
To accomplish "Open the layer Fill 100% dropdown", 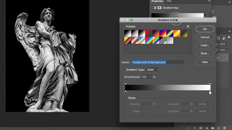I will click(228, 50).
